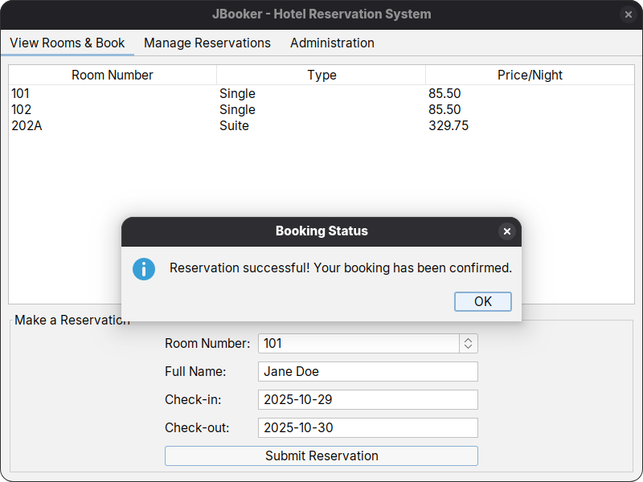Click the Check-out label
This screenshot has width=643, height=482.
point(197,428)
